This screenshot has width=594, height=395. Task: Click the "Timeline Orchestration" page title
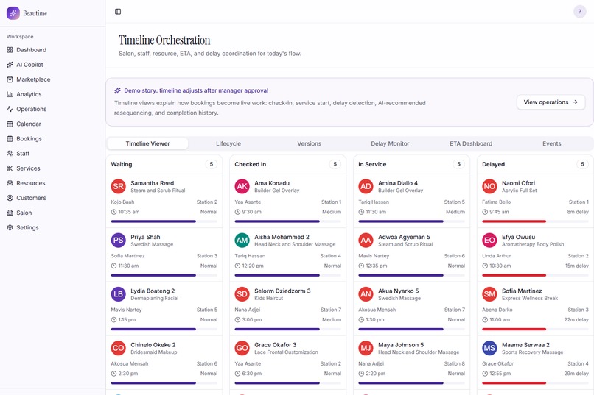[164, 40]
